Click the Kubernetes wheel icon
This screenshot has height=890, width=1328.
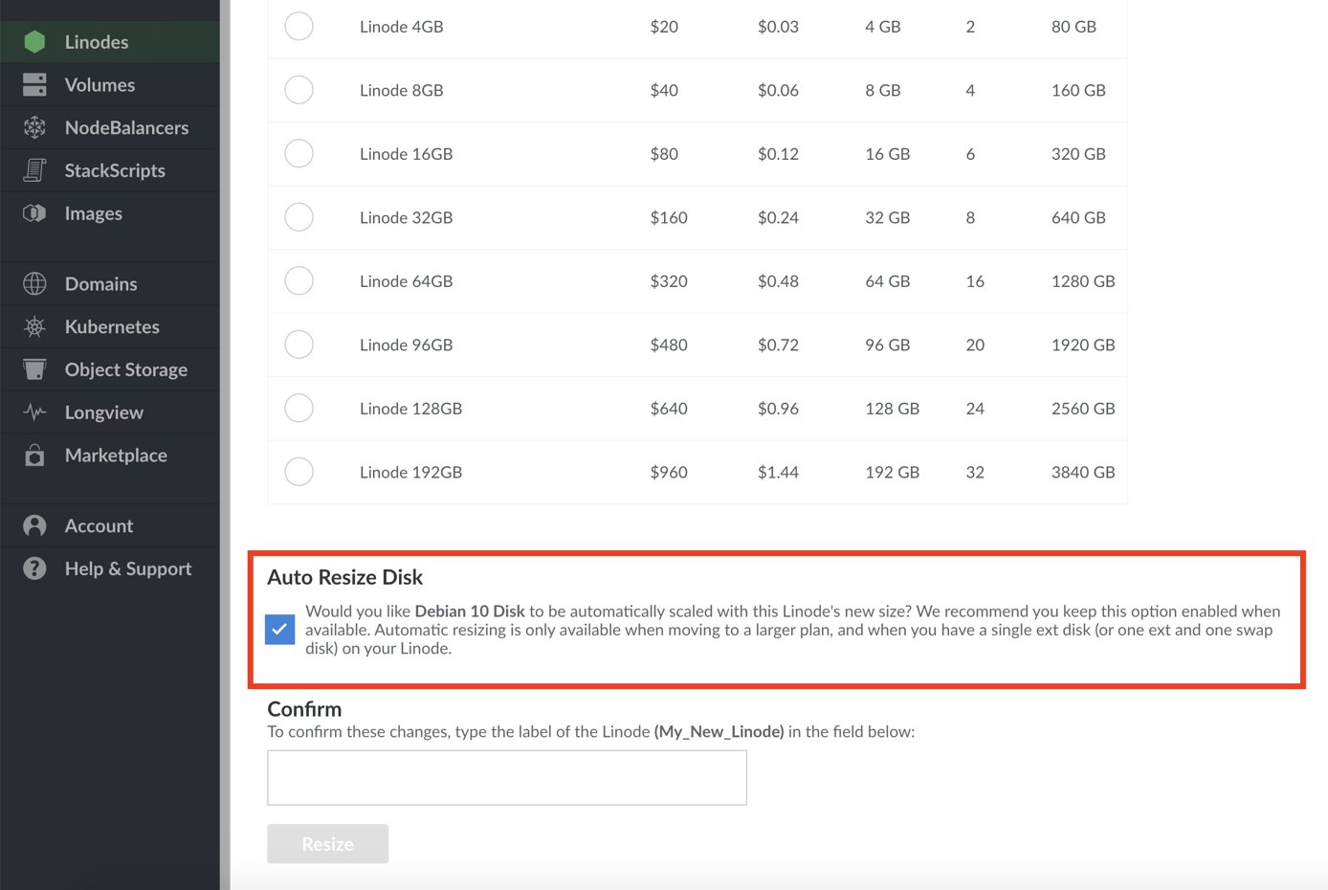[34, 327]
